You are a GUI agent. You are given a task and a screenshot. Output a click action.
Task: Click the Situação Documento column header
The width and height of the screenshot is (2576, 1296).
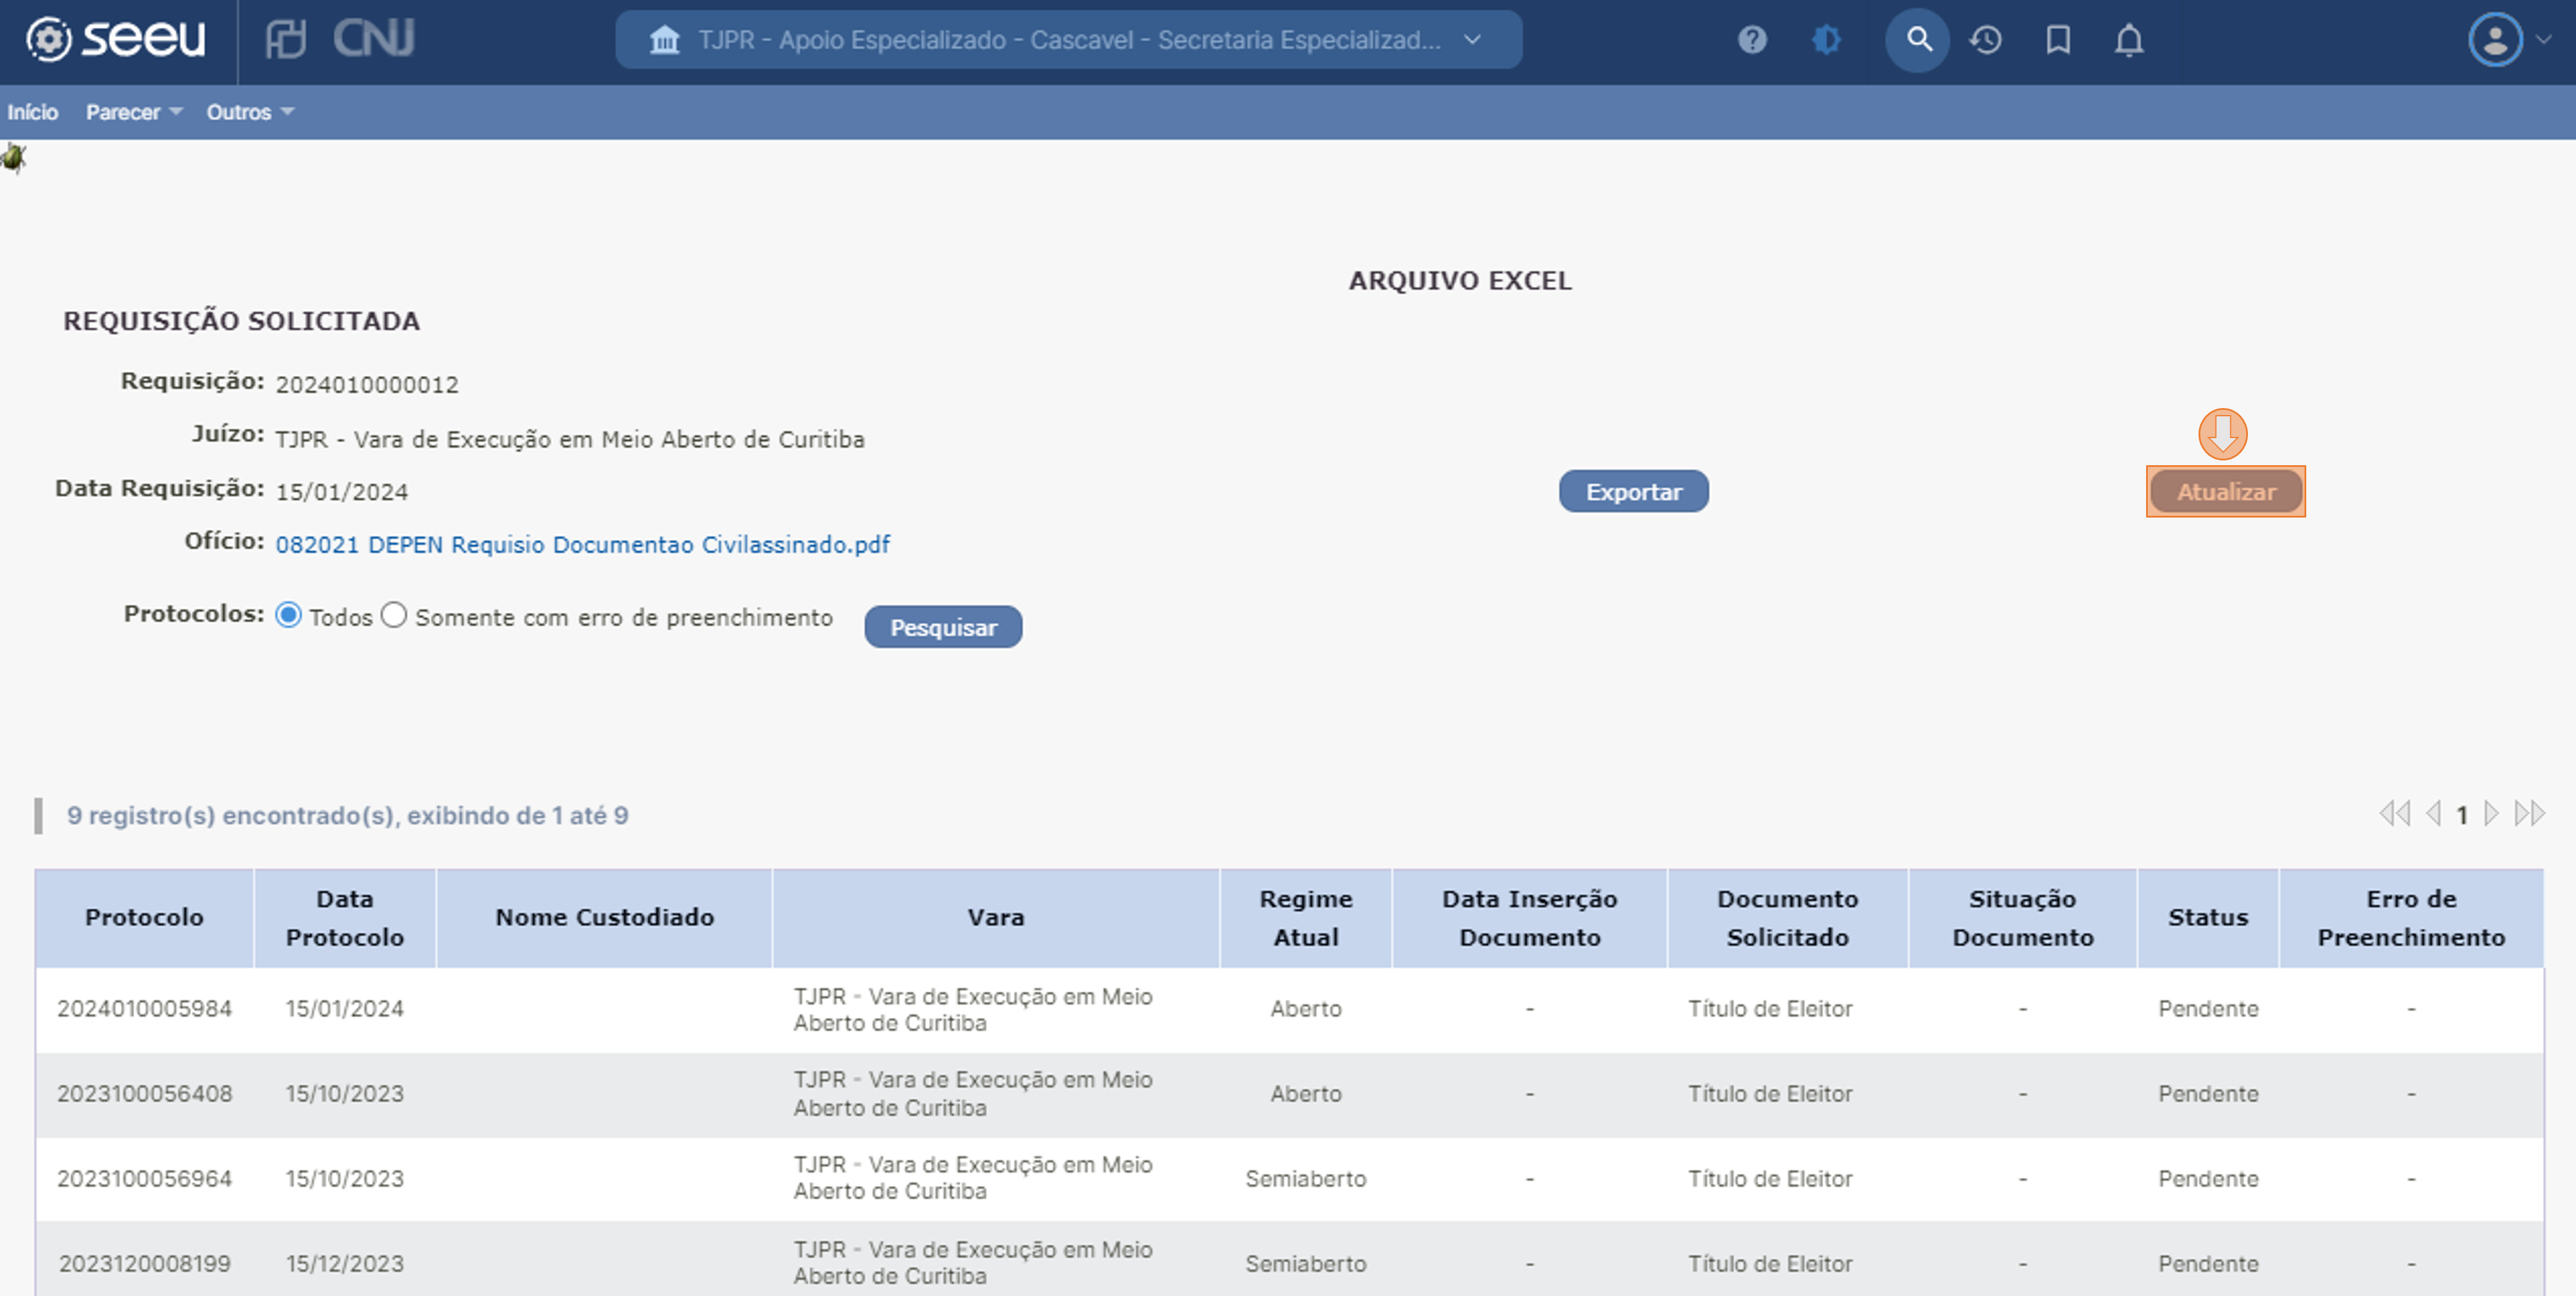[2022, 918]
